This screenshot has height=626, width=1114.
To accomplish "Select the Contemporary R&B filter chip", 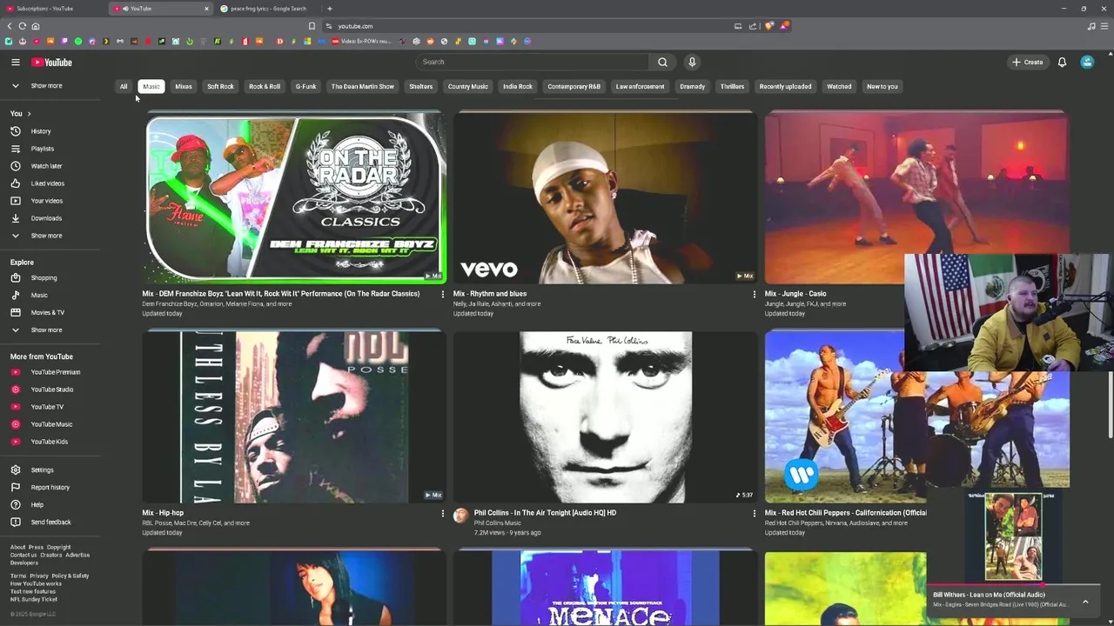I will click(574, 86).
